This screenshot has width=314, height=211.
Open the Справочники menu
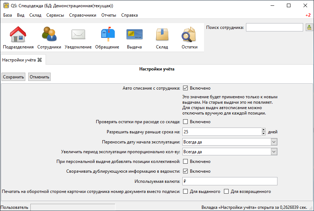click(83, 15)
